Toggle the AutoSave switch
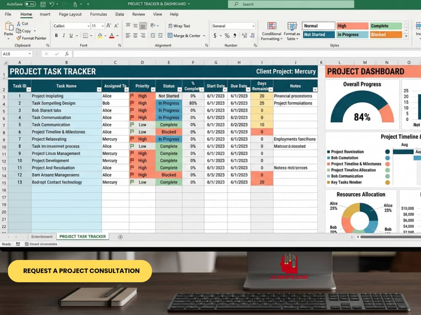Image resolution: width=421 pixels, height=315 pixels. tap(30, 4)
